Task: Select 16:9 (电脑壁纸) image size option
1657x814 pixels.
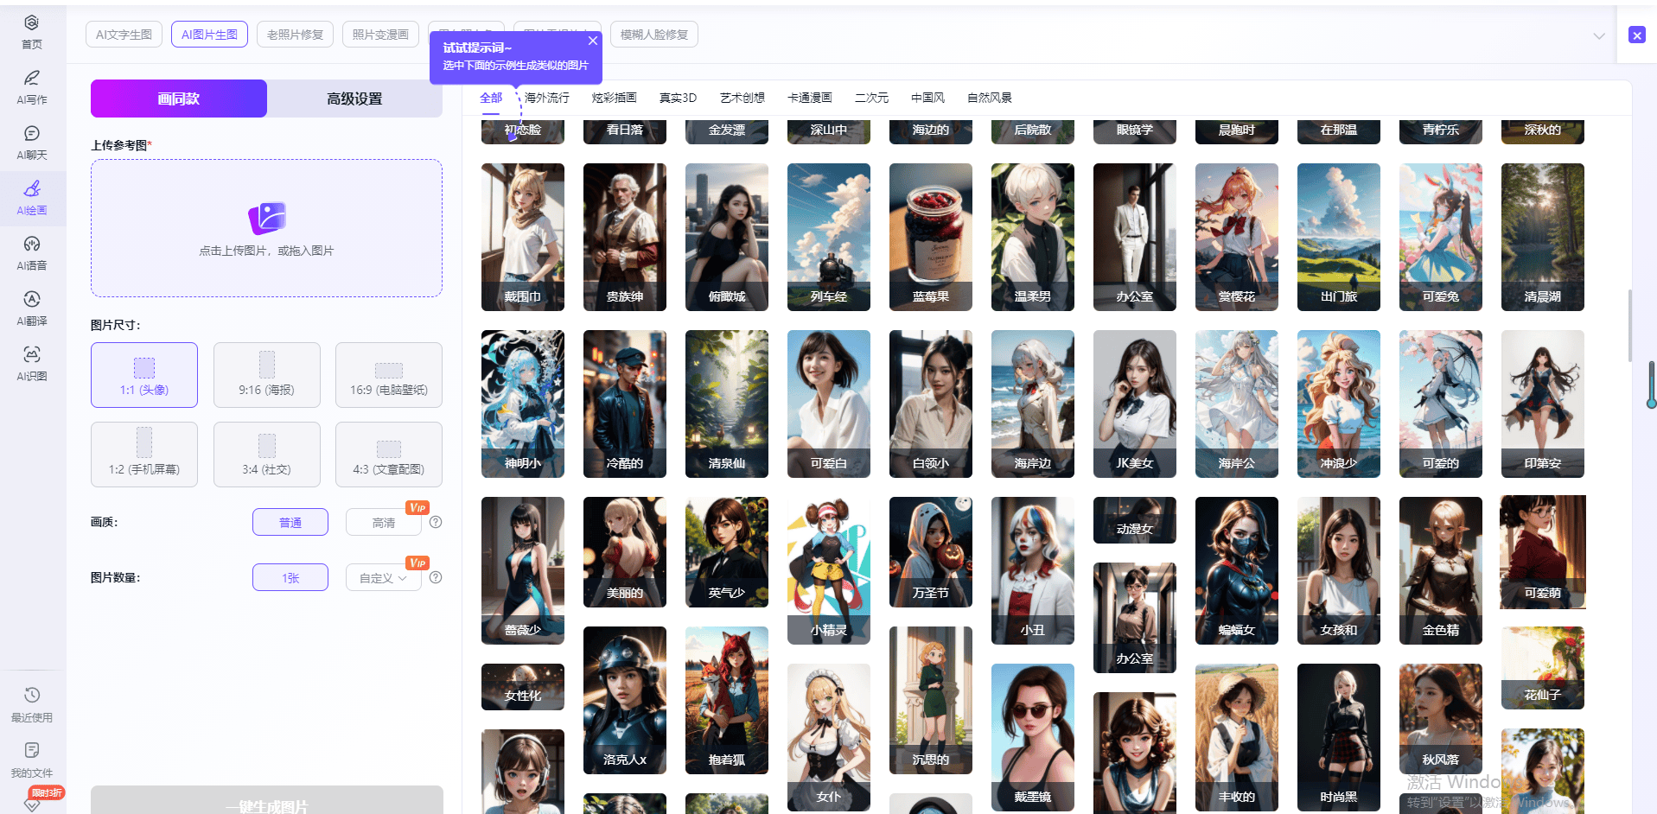Action: click(x=388, y=375)
